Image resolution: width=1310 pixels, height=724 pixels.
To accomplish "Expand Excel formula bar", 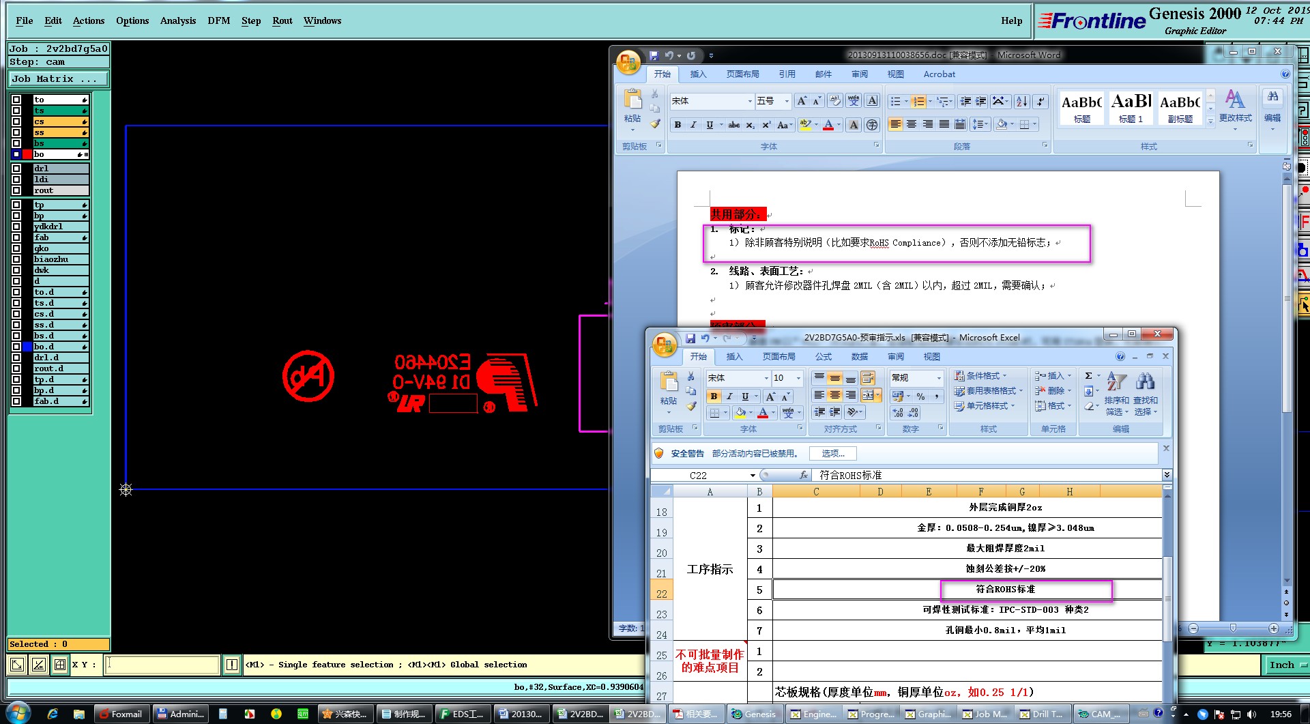I will tap(1167, 475).
